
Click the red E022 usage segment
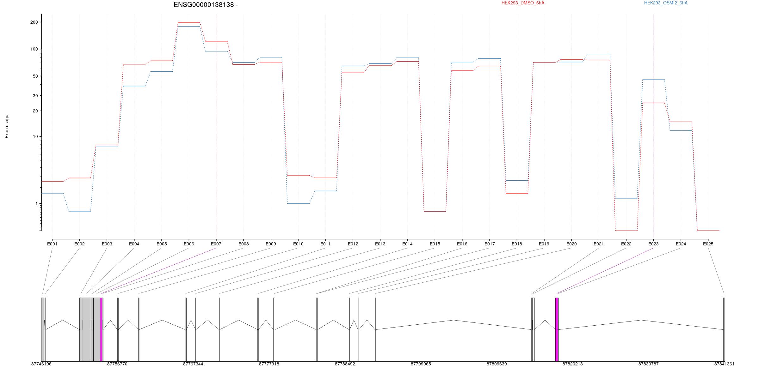coord(626,231)
